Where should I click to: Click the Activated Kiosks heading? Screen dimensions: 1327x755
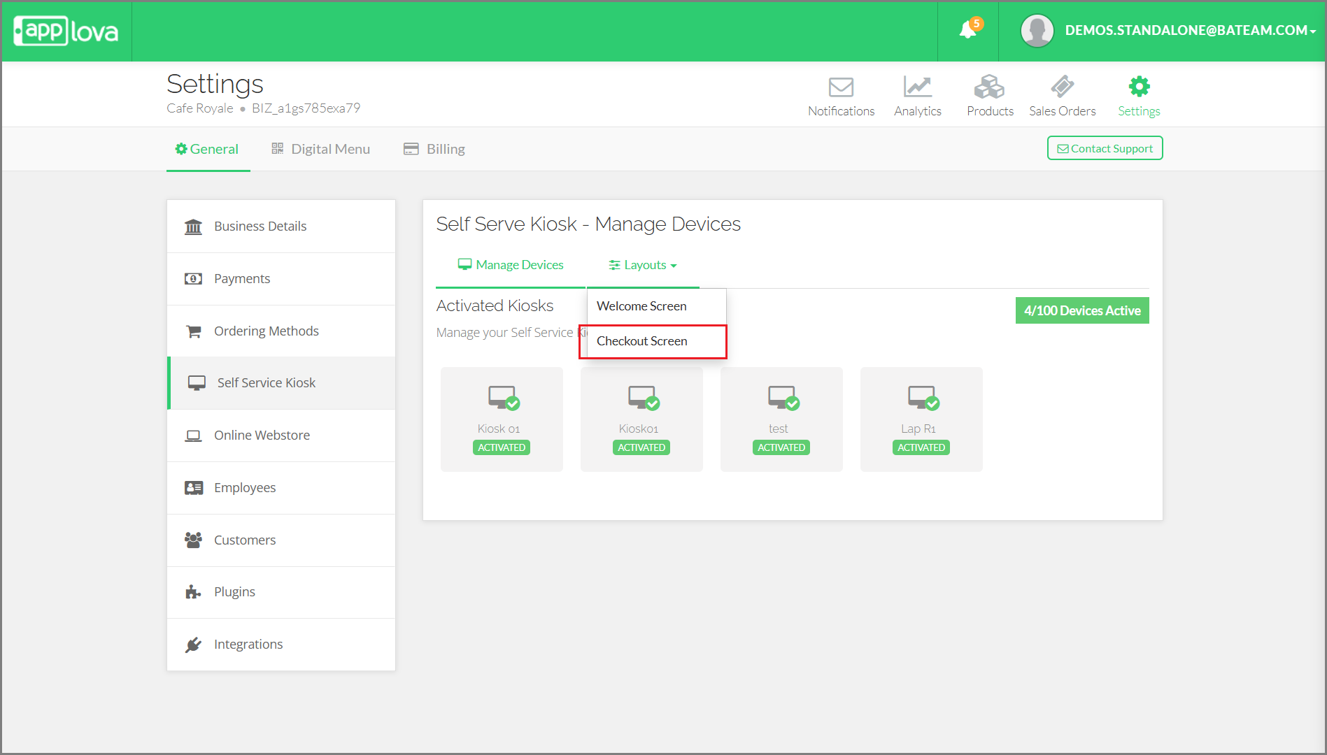495,305
